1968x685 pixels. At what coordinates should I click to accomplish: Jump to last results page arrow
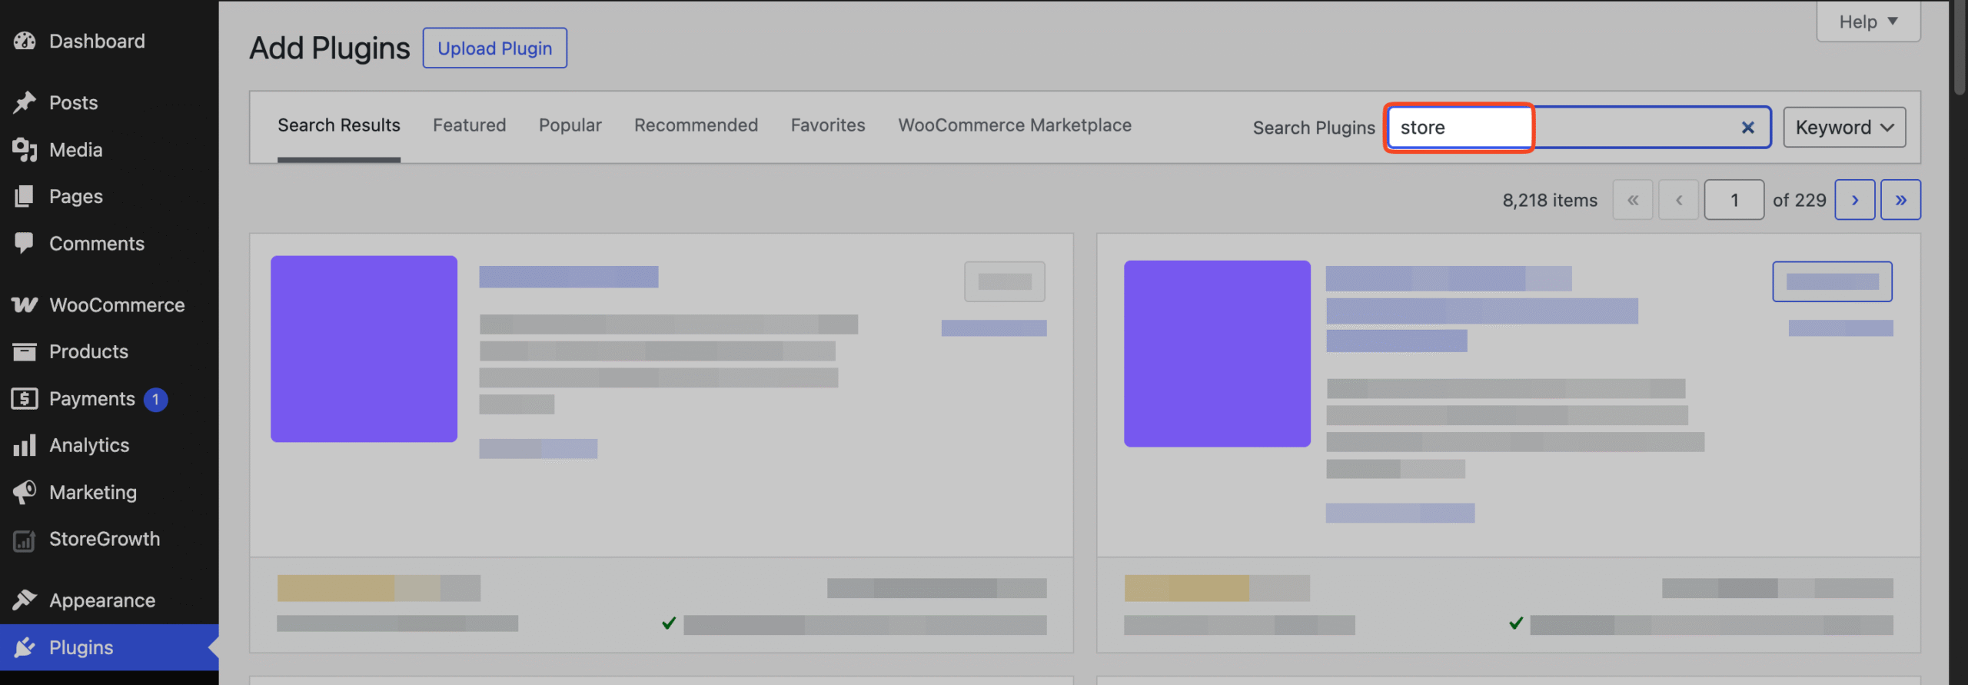click(x=1900, y=200)
